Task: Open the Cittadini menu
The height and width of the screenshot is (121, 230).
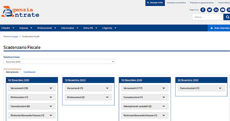Action: point(8,28)
